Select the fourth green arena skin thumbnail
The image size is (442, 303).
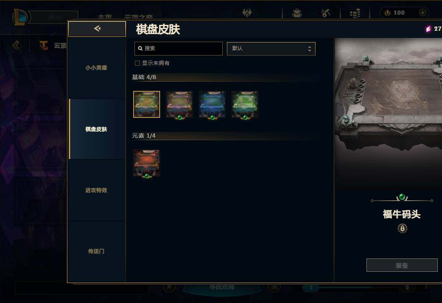coord(245,104)
